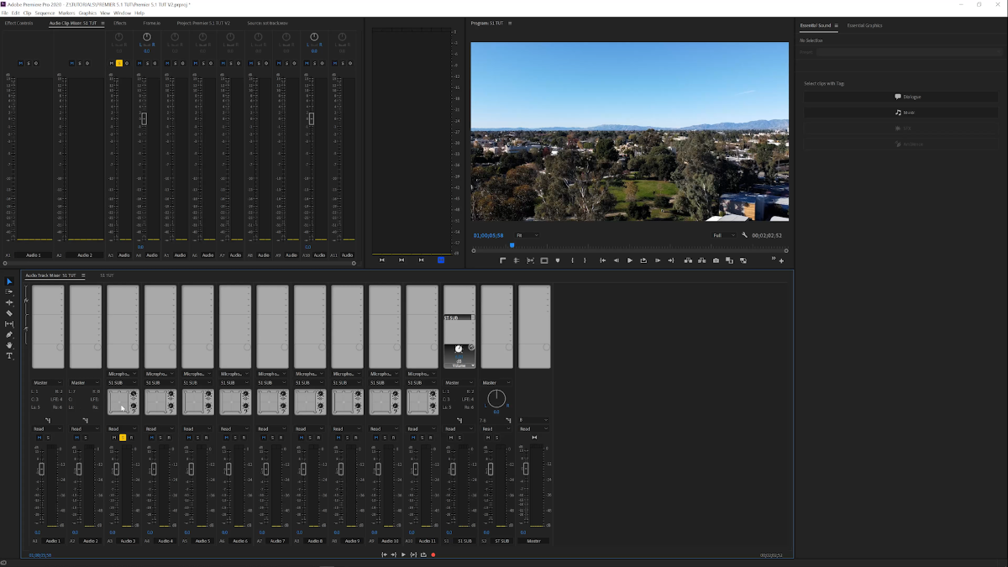Go to Out point in Program monitor
The image size is (1008, 567).
(670, 260)
